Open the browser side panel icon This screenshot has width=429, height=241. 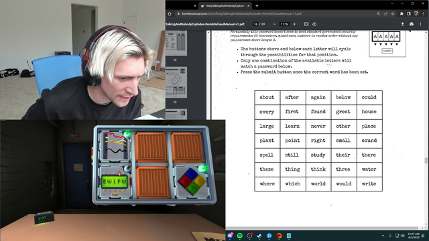click(x=409, y=13)
